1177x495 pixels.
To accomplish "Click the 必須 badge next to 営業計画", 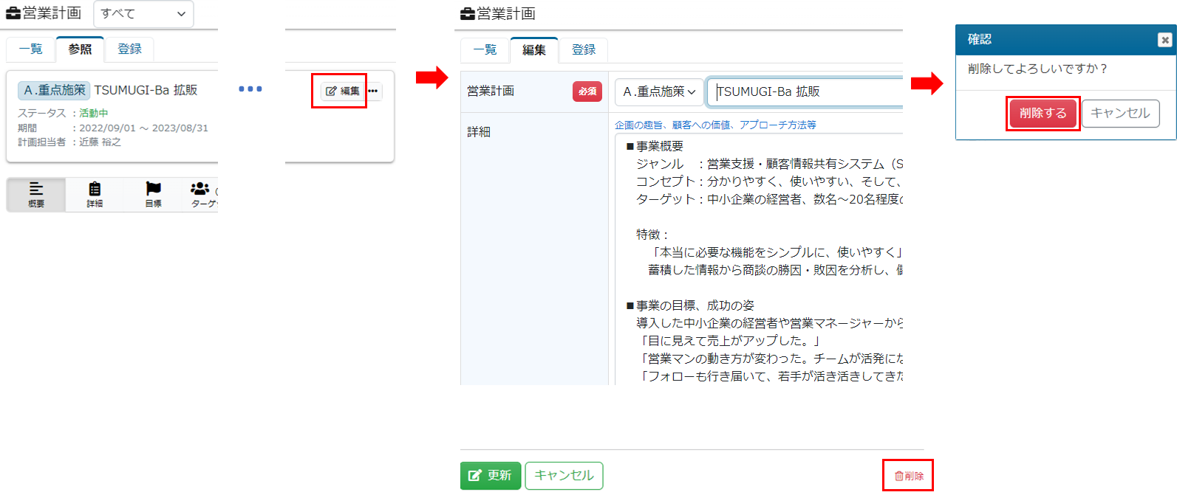I will click(587, 91).
